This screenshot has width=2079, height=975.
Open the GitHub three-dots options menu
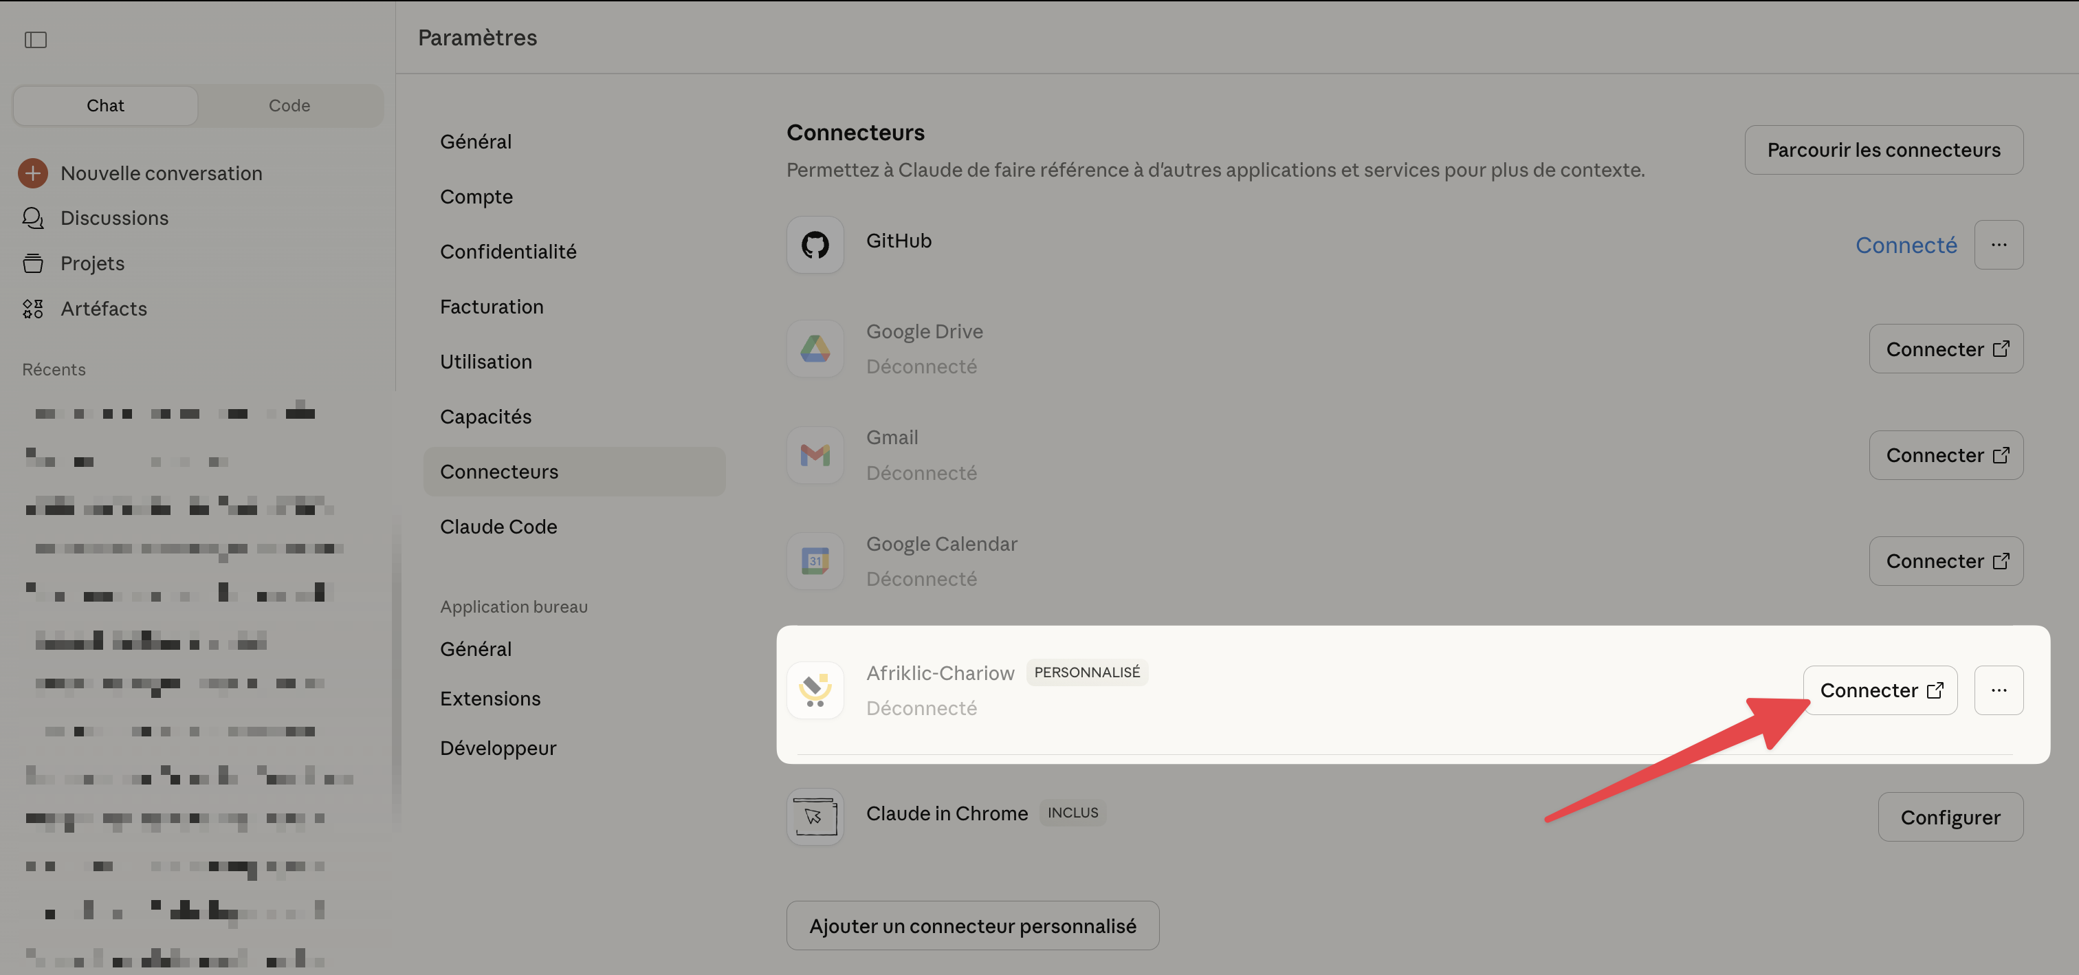1997,245
